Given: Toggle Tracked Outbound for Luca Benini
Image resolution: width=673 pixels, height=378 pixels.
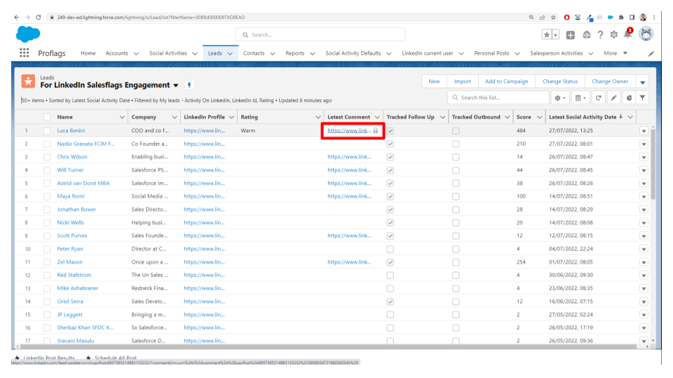Looking at the screenshot, I should click(x=456, y=131).
